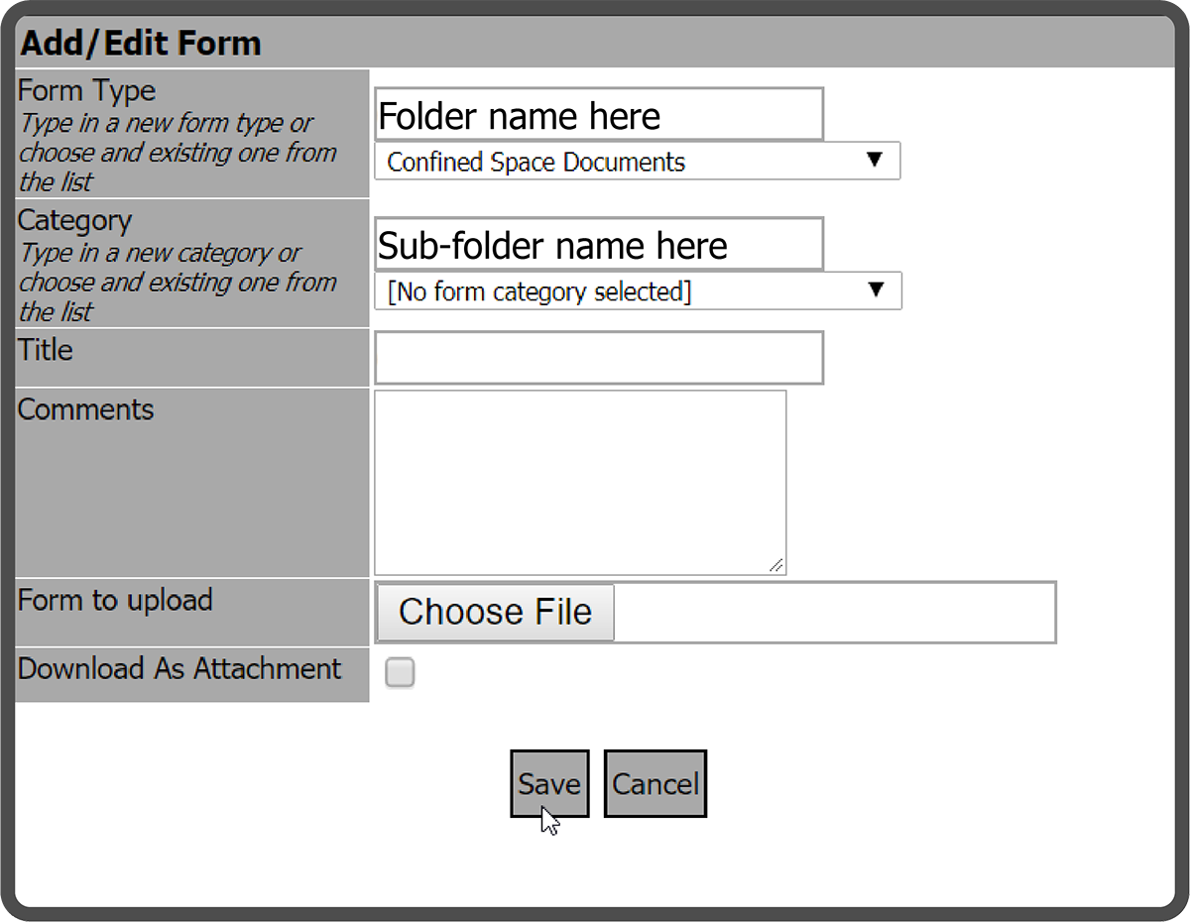Viewport: 1190px width, 922px height.
Task: Click inside the Comments text area
Action: pos(579,482)
